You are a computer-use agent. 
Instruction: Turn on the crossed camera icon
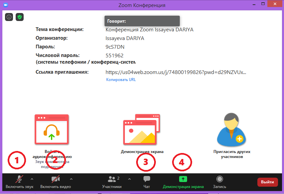pyautogui.click(x=56, y=179)
